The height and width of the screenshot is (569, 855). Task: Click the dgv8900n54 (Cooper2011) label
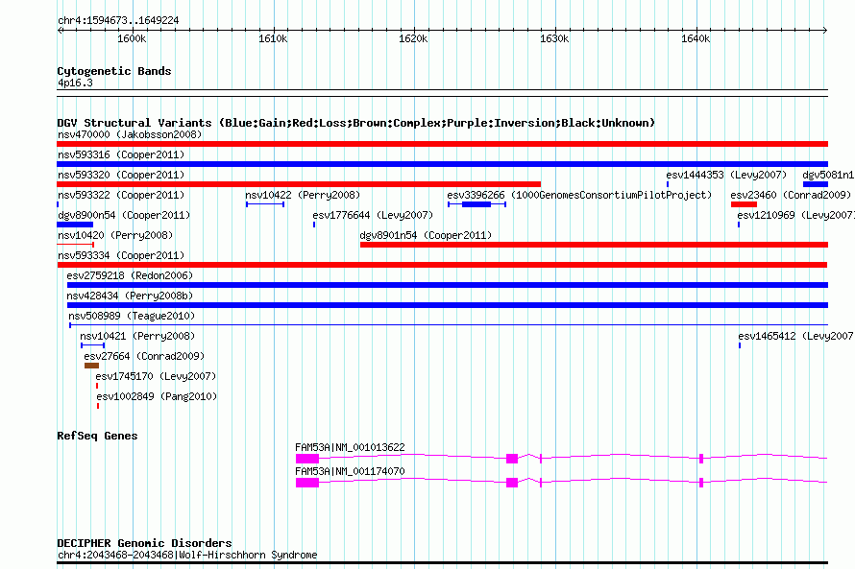124,215
